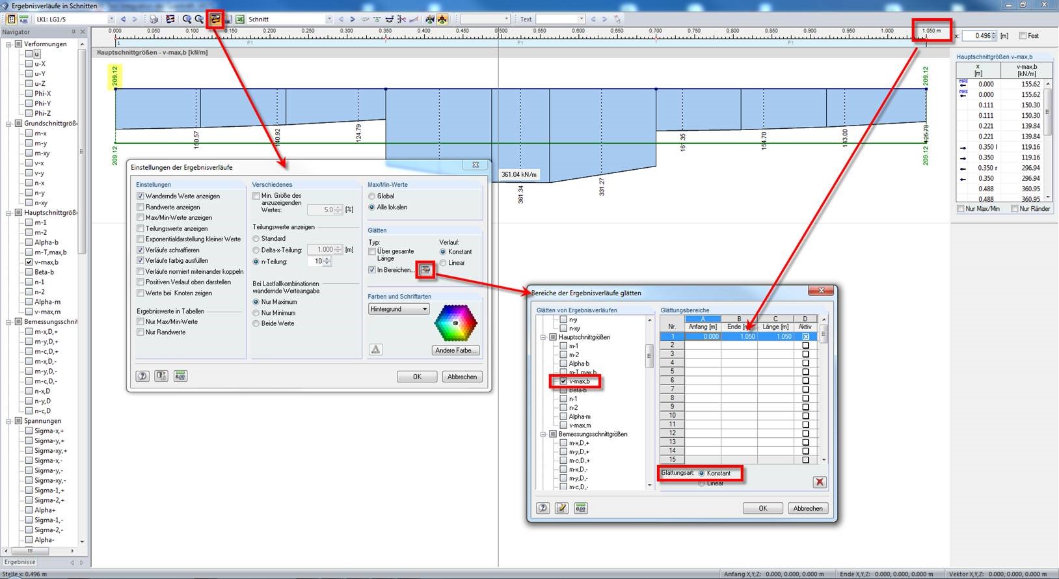Click units 0.00 icon in Bereiche dialog
Viewport: 1059px width, 579px height.
point(581,508)
